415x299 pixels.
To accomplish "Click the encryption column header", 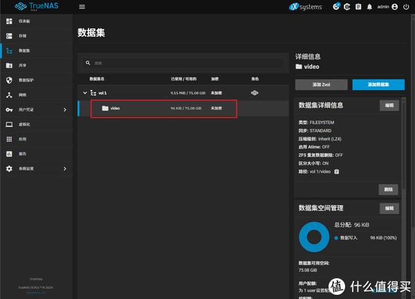I will coord(214,79).
